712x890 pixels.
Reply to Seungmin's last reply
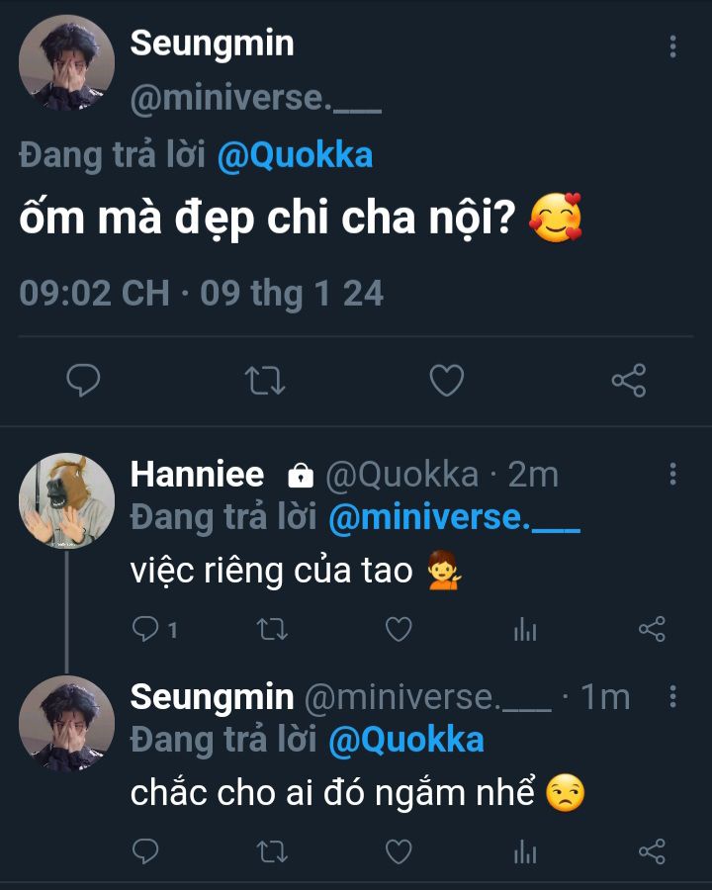(x=145, y=850)
